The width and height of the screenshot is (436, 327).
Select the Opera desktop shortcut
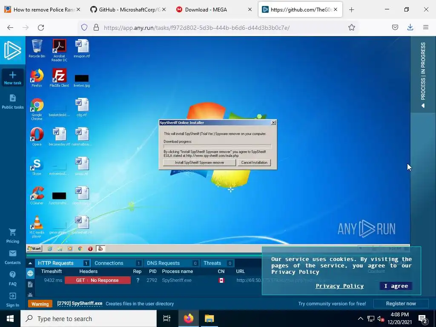pos(37,137)
